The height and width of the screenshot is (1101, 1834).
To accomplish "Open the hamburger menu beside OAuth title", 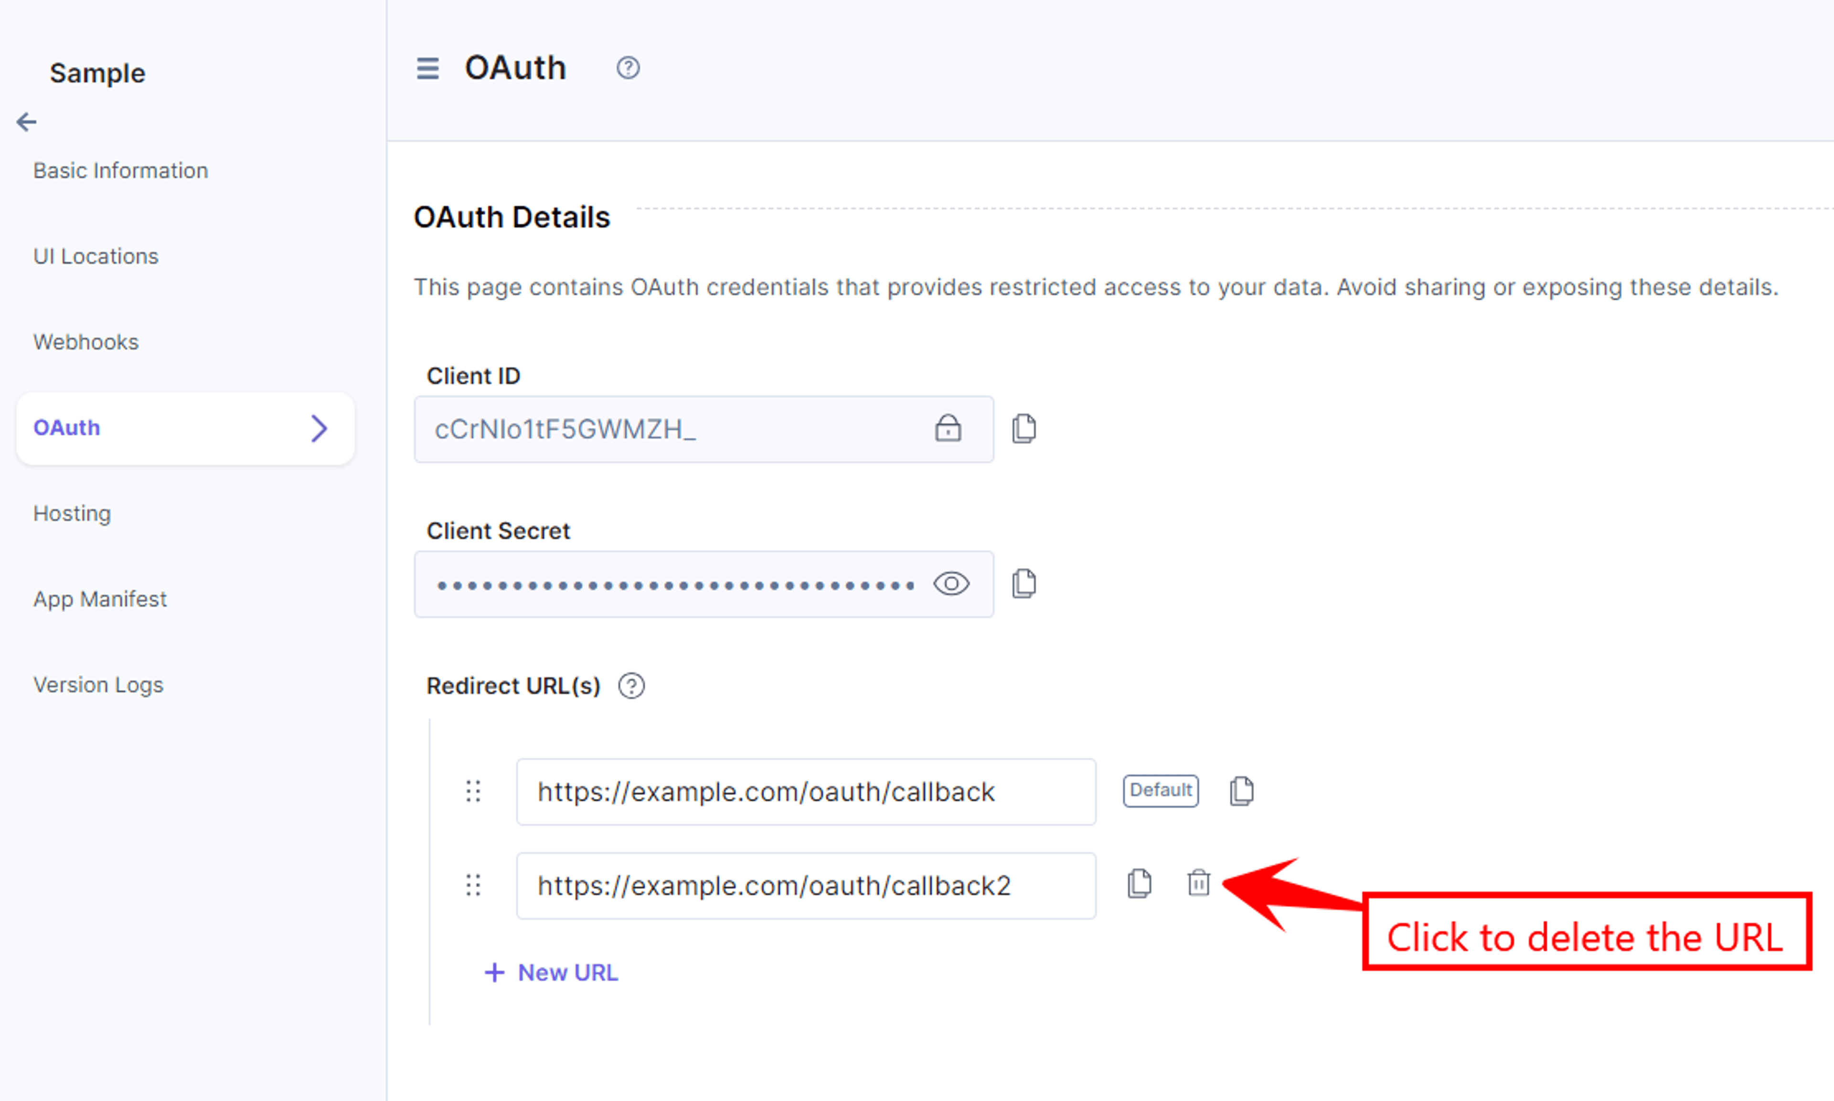I will pos(427,68).
